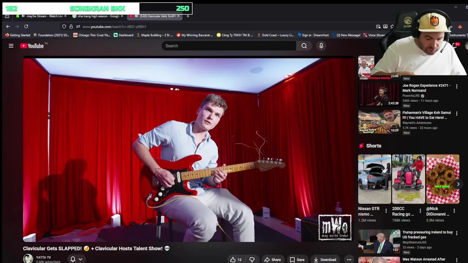Open options for Joe Rogan Experience video
468x263 pixels.
(x=457, y=87)
